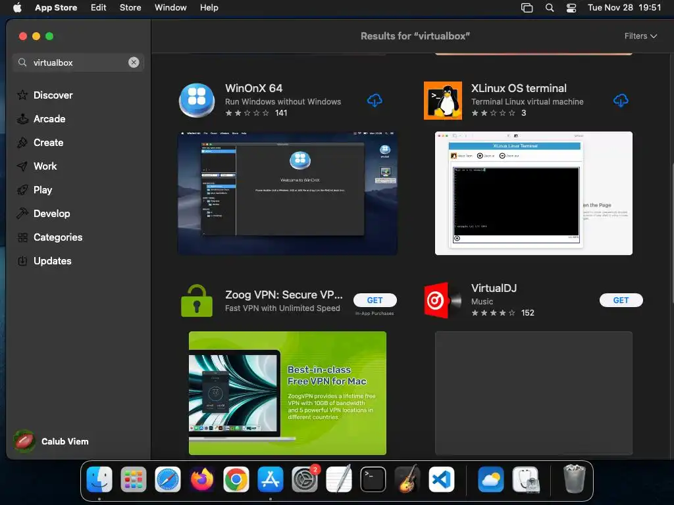Click the Stage Manager menu bar icon
This screenshot has width=674, height=505.
(x=527, y=7)
